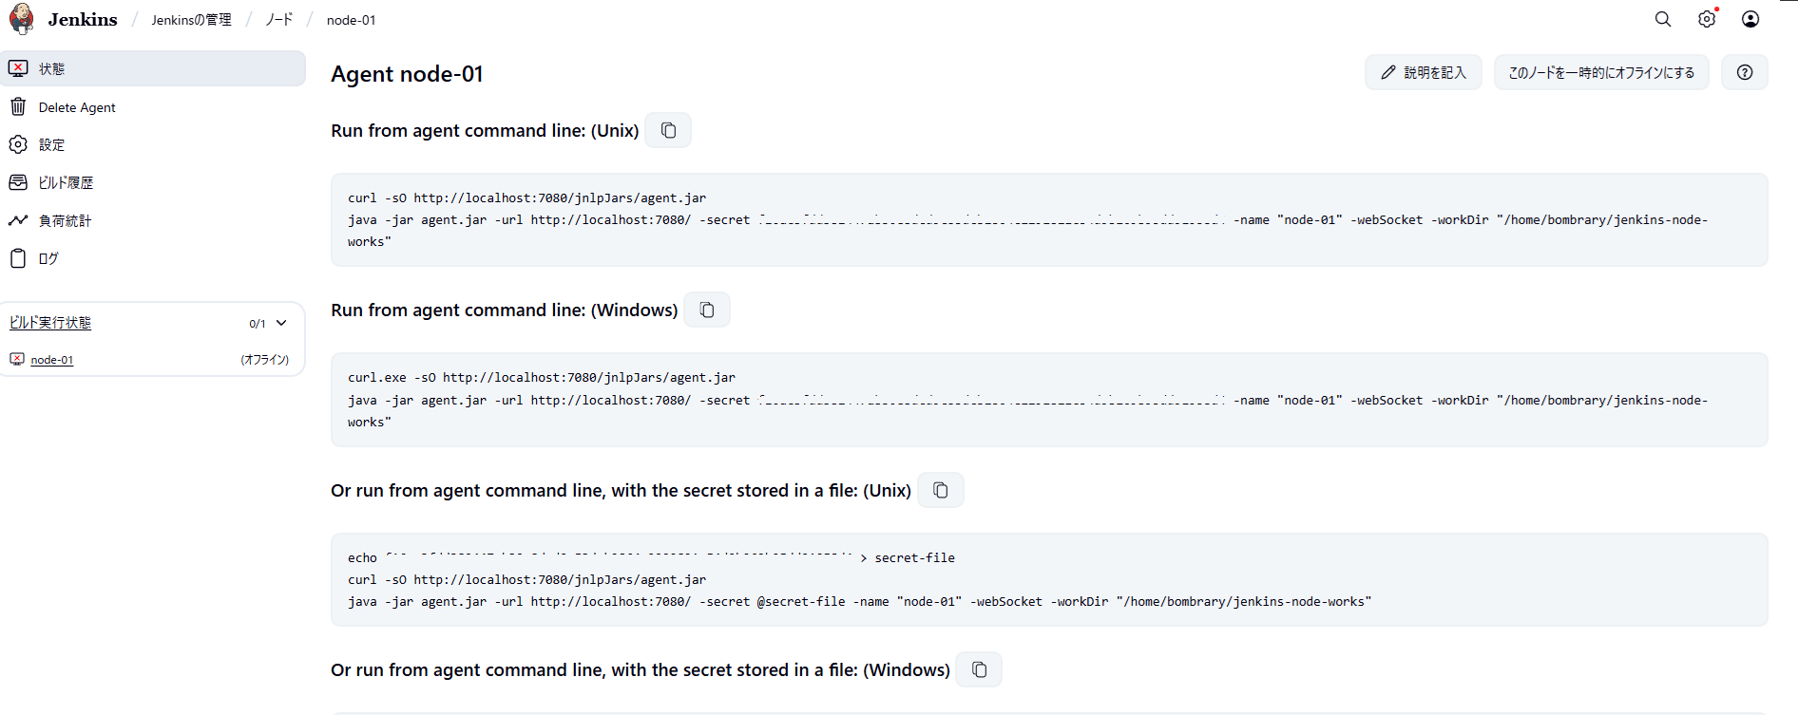Select 状態 in the sidebar
The image size is (1798, 715).
coord(52,68)
